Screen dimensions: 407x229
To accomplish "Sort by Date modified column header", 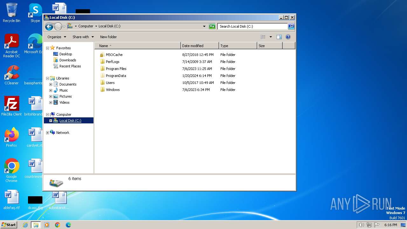I will [200, 46].
